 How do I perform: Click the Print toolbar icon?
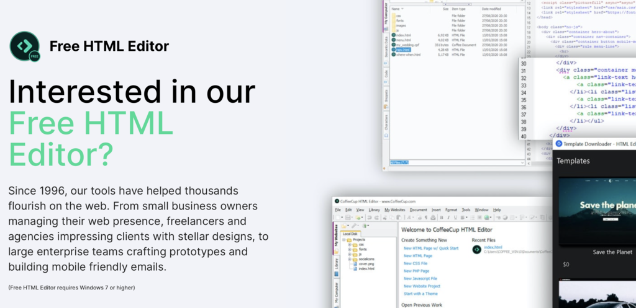(x=433, y=218)
